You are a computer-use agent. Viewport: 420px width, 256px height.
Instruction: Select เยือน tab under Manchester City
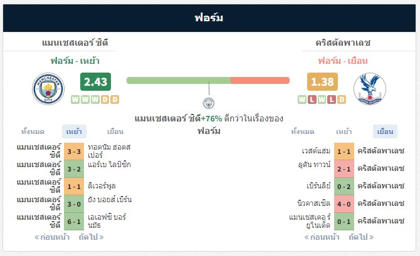tap(115, 131)
